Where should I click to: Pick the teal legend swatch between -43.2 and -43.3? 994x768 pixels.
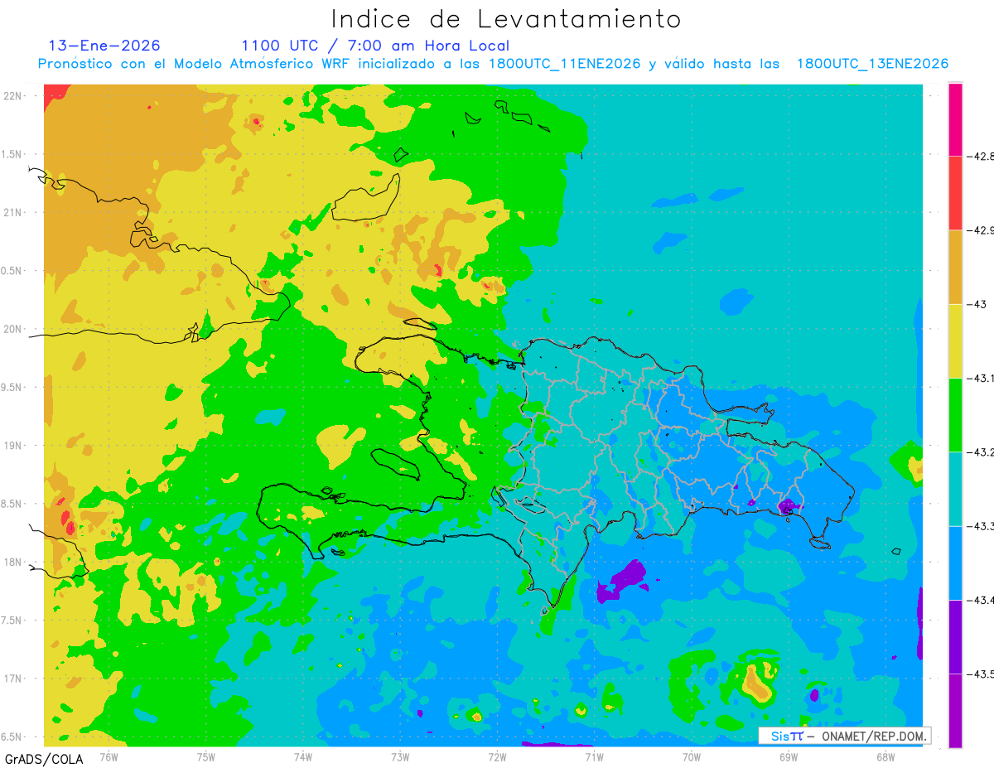pyautogui.click(x=955, y=489)
